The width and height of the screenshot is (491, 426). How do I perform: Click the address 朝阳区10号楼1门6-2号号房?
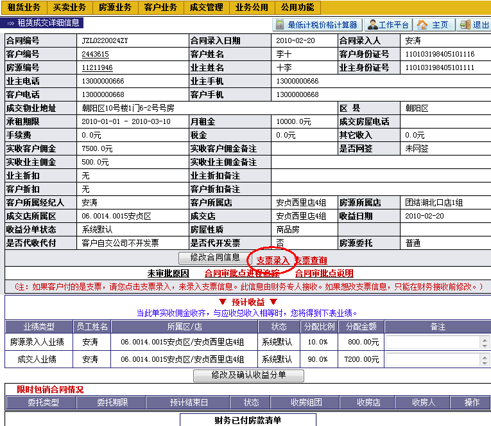coord(128,108)
